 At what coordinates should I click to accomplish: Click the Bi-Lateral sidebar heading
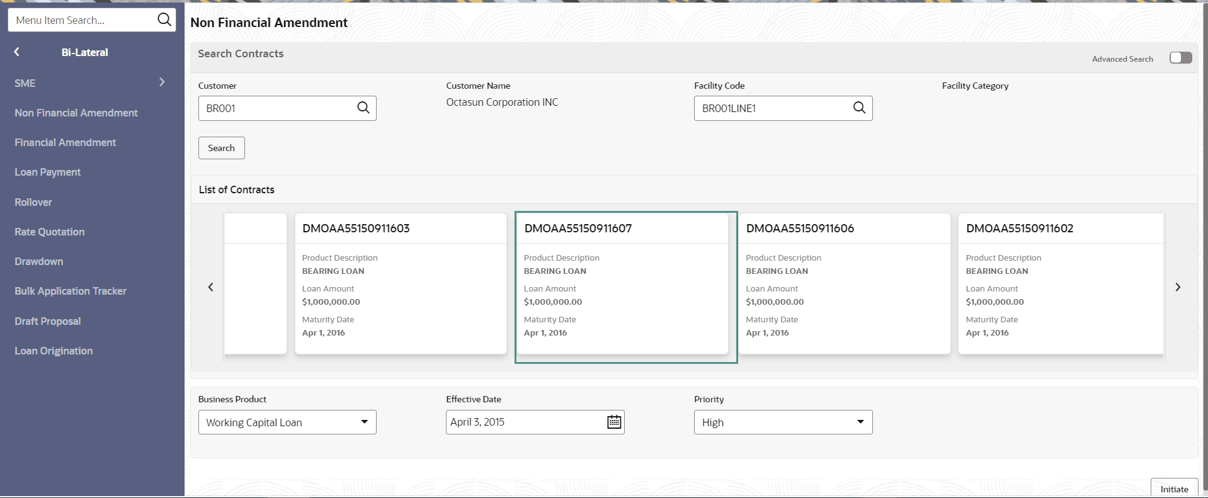click(x=85, y=52)
